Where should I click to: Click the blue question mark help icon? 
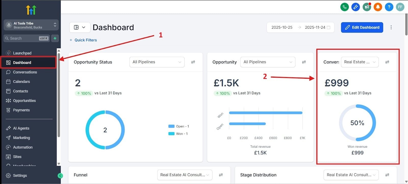coord(389,7)
